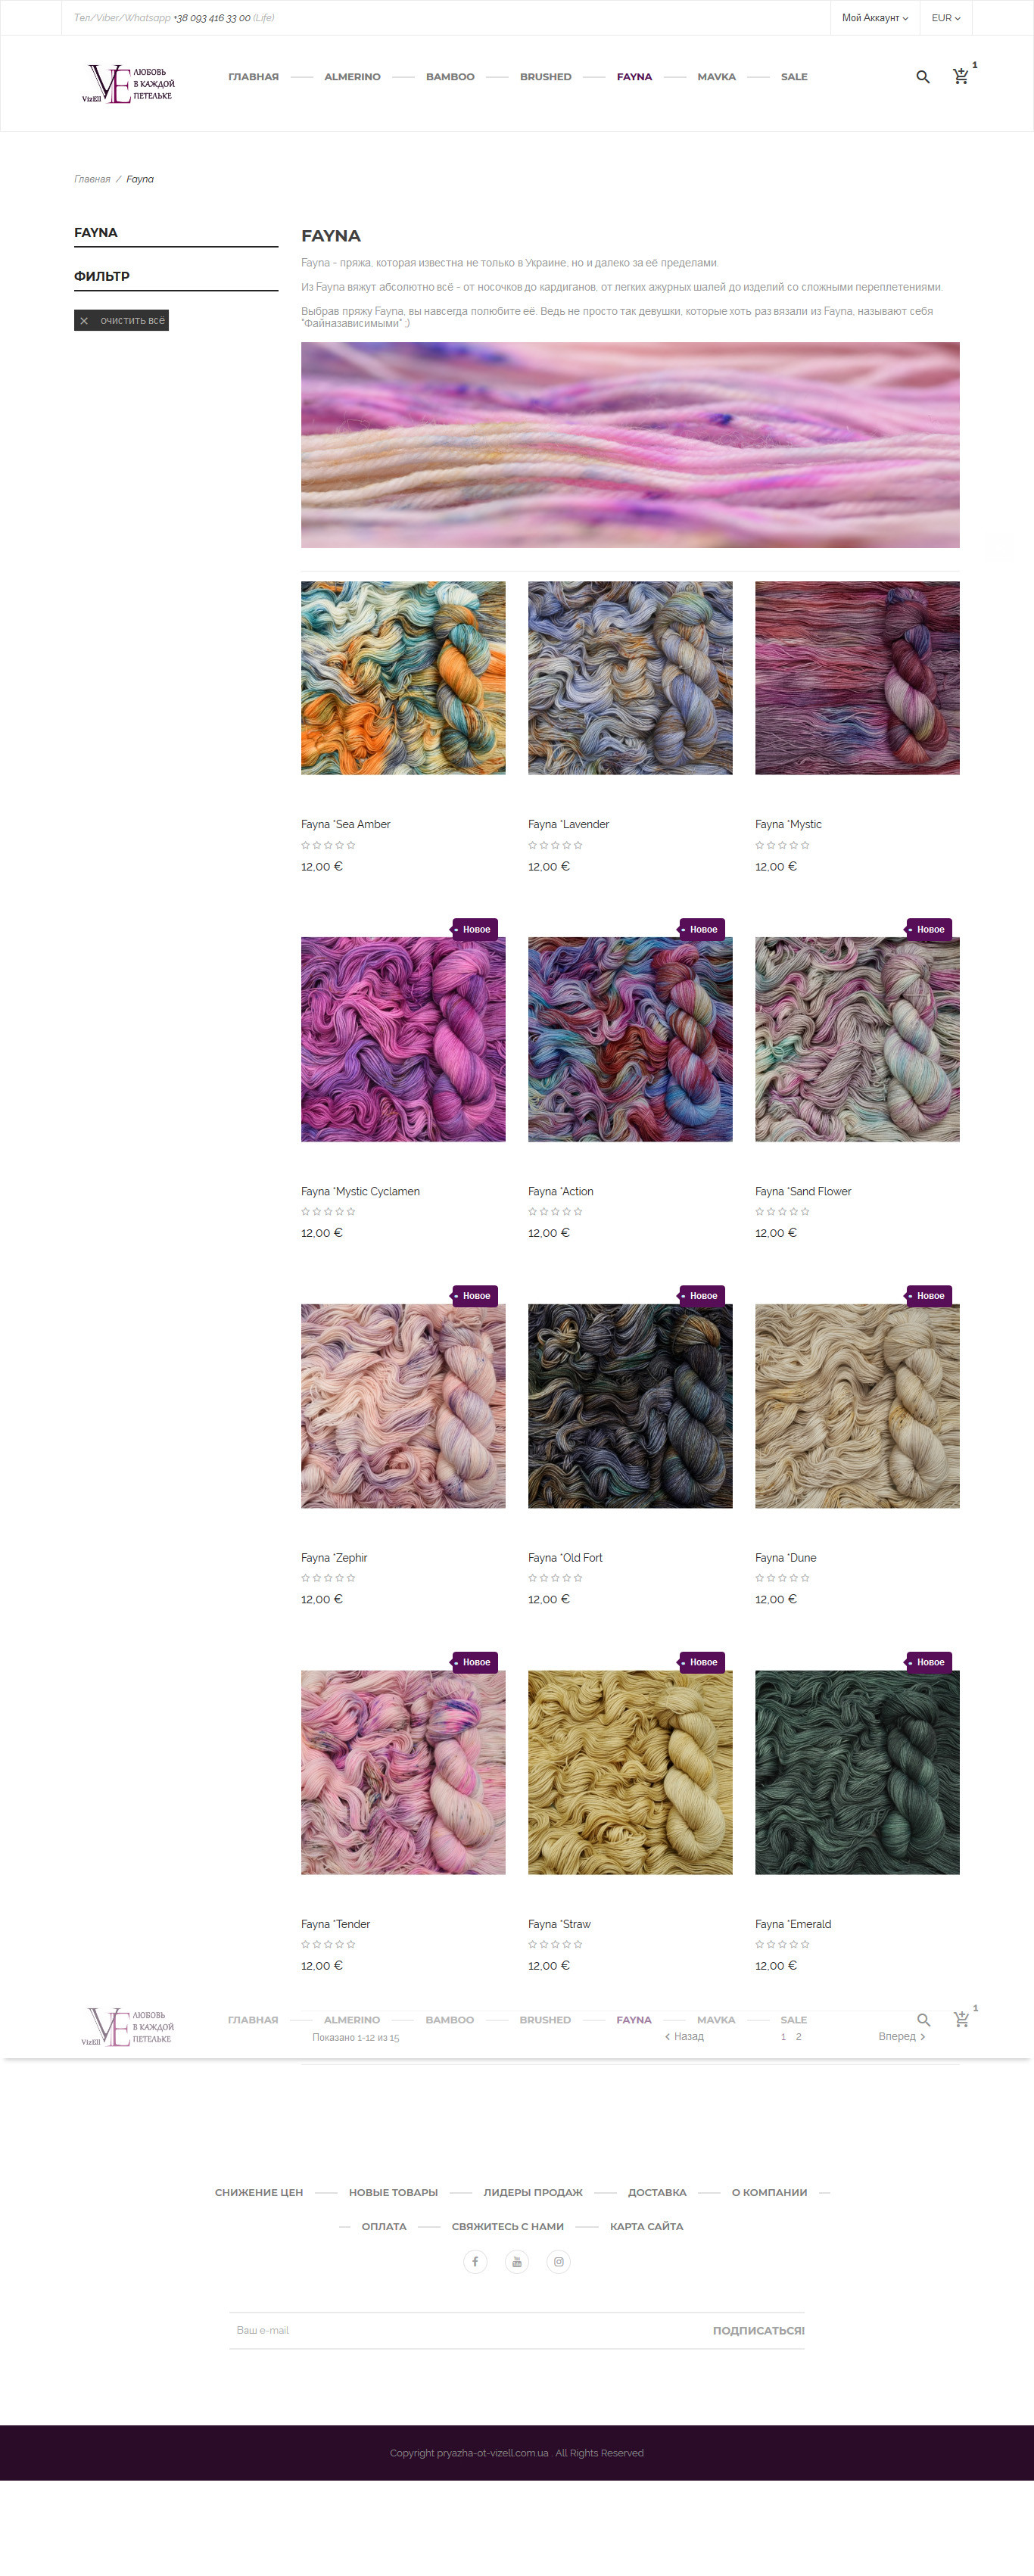The image size is (1034, 2576).
Task: Clear filters with Очистить всё button
Action: click(121, 320)
